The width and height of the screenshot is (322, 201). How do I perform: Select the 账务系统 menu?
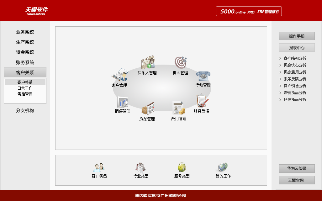[x=25, y=62]
